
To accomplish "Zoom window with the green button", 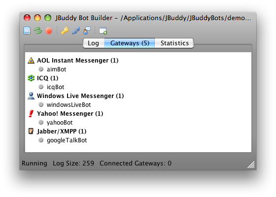I will pos(48,18).
